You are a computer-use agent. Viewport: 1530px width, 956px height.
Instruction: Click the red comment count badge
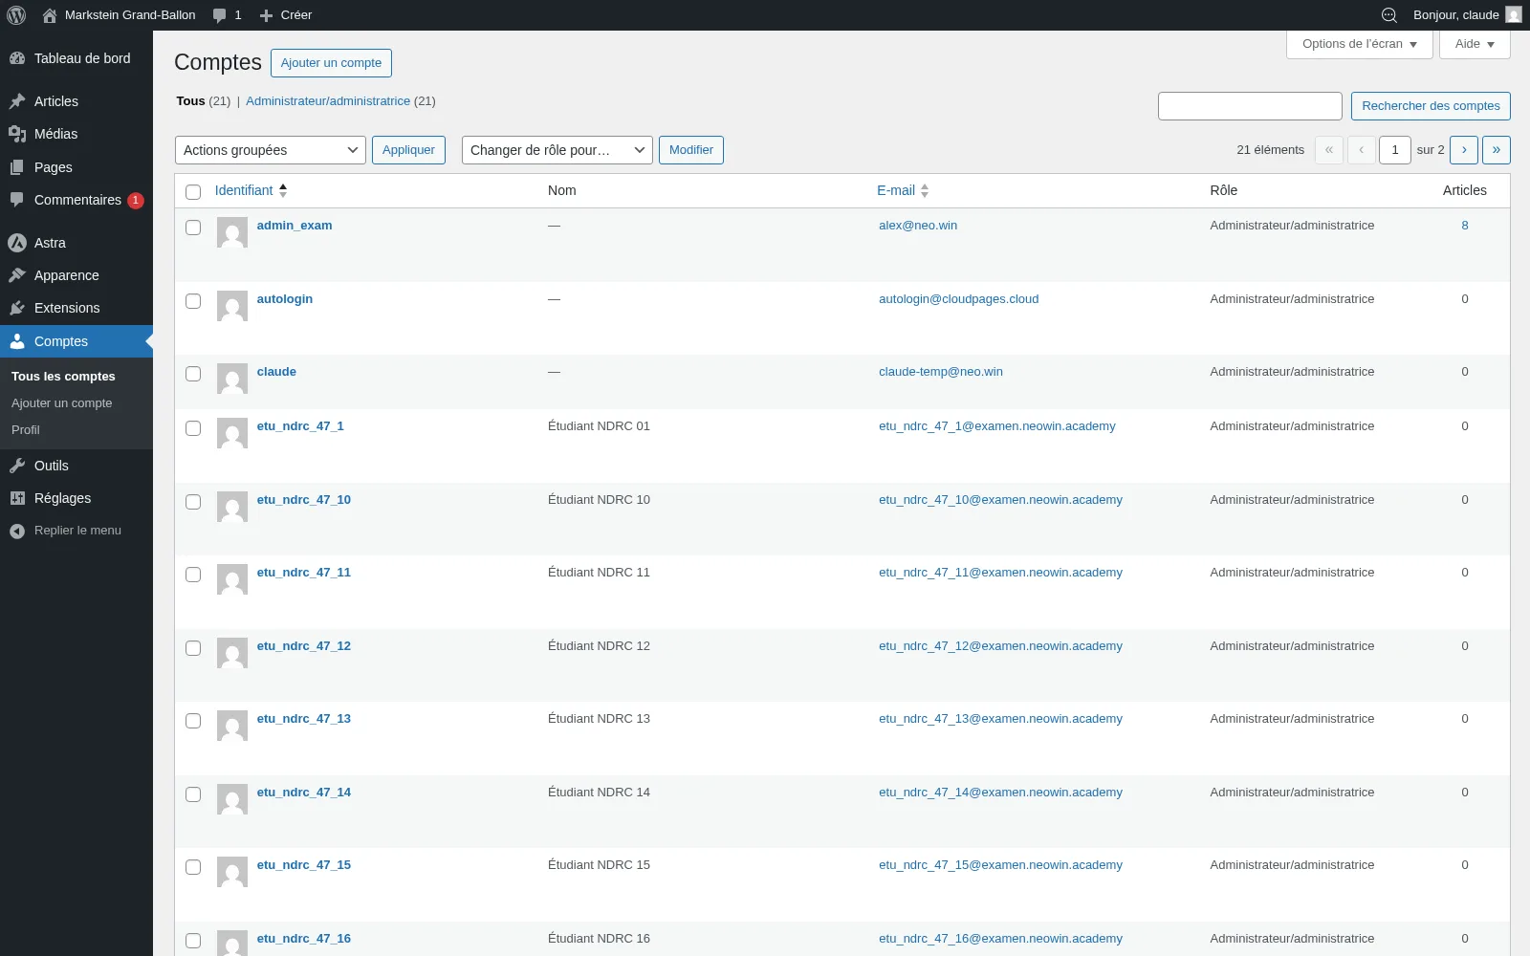pyautogui.click(x=136, y=201)
